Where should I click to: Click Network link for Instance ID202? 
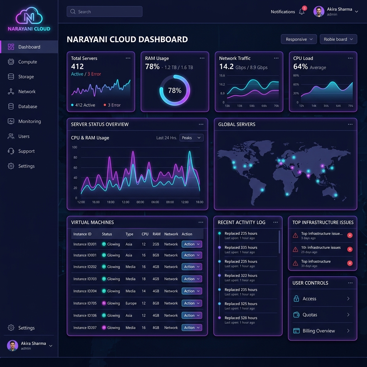tap(171, 267)
